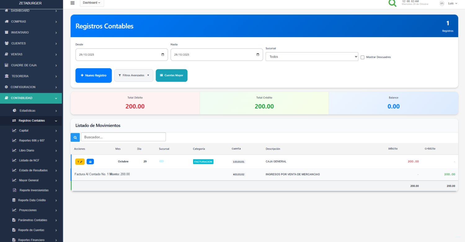The image size is (465, 242).
Task: Edit record 1 with yellow pencil button
Action: (80, 162)
